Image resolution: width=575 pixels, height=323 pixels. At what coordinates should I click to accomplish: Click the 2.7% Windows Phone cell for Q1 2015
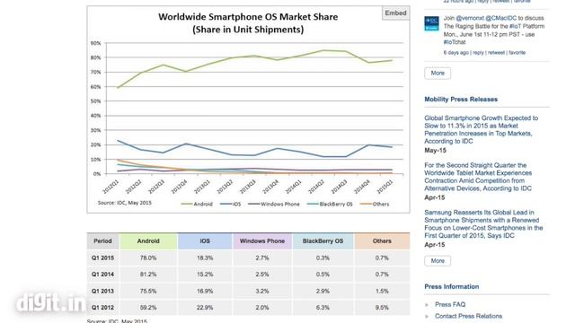pyautogui.click(x=262, y=258)
